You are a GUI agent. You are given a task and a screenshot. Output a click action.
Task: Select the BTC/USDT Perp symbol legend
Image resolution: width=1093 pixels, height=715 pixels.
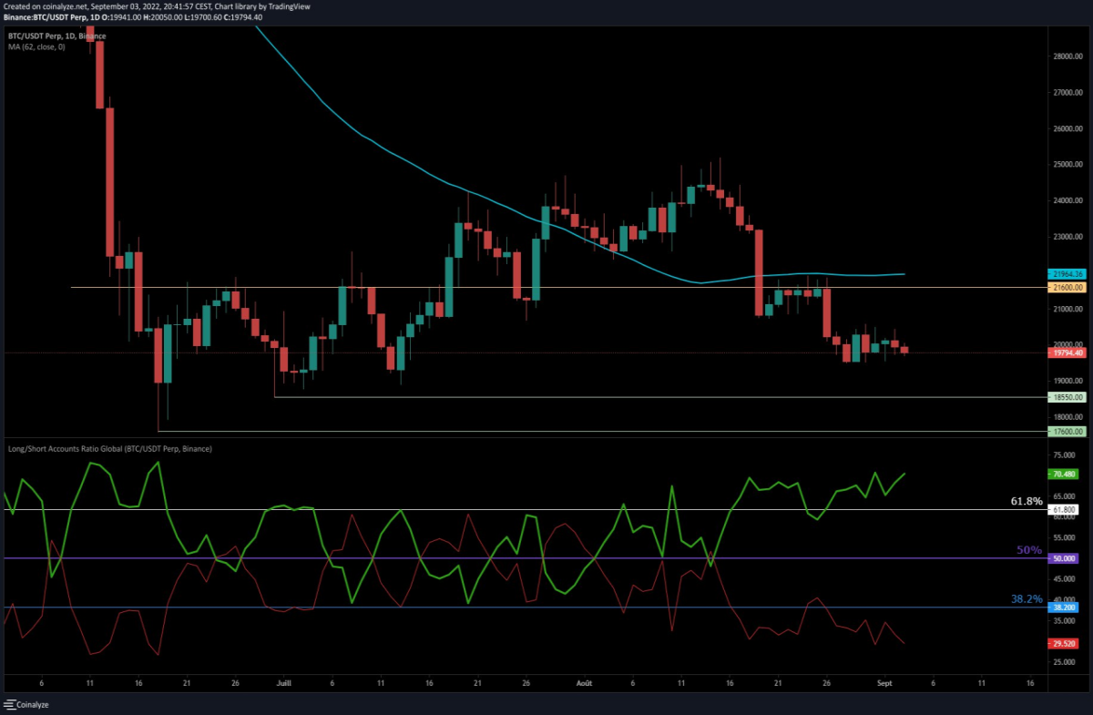pos(56,36)
